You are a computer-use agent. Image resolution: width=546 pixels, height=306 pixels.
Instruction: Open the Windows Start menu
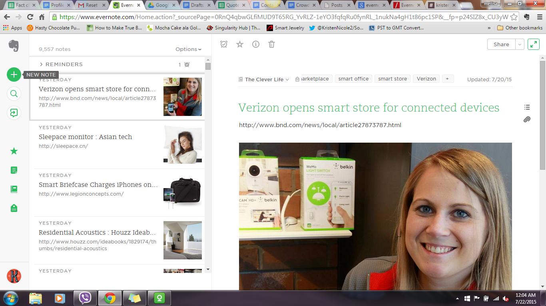[10, 298]
